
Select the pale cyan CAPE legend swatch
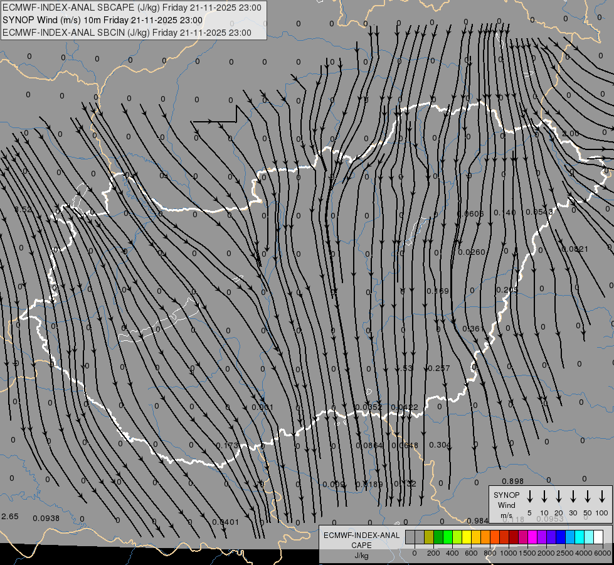pos(588,537)
